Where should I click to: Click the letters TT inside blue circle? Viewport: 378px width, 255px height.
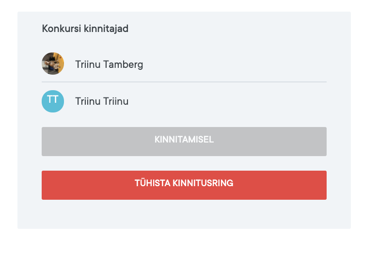click(x=53, y=100)
